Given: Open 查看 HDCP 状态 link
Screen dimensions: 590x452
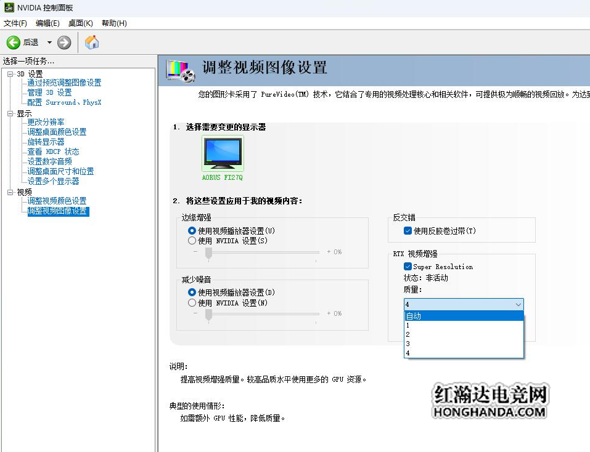Looking at the screenshot, I should [53, 151].
